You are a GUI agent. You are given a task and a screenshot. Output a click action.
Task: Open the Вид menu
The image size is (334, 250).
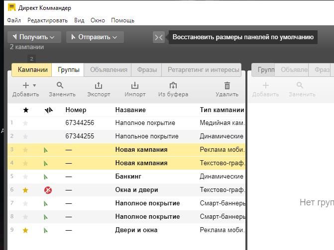(79, 20)
